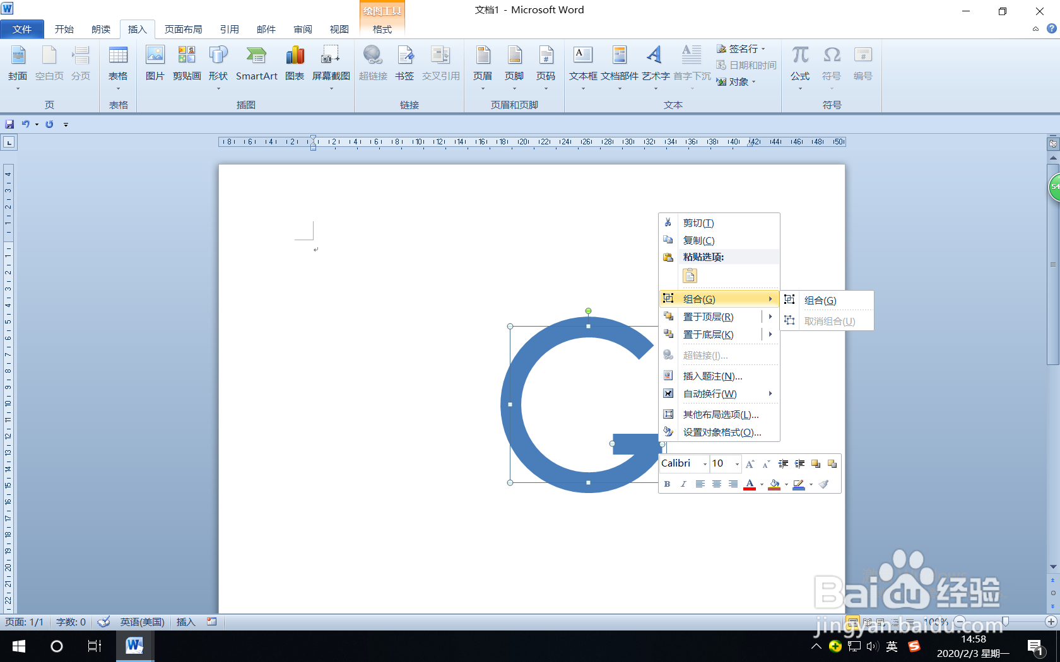This screenshot has width=1060, height=662.
Task: Insert a SmartArt graphic
Action: coord(257,63)
